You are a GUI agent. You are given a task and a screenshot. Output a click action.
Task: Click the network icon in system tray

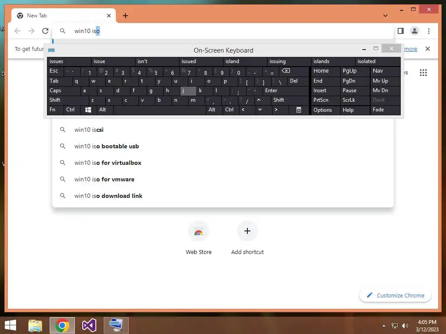click(x=395, y=325)
